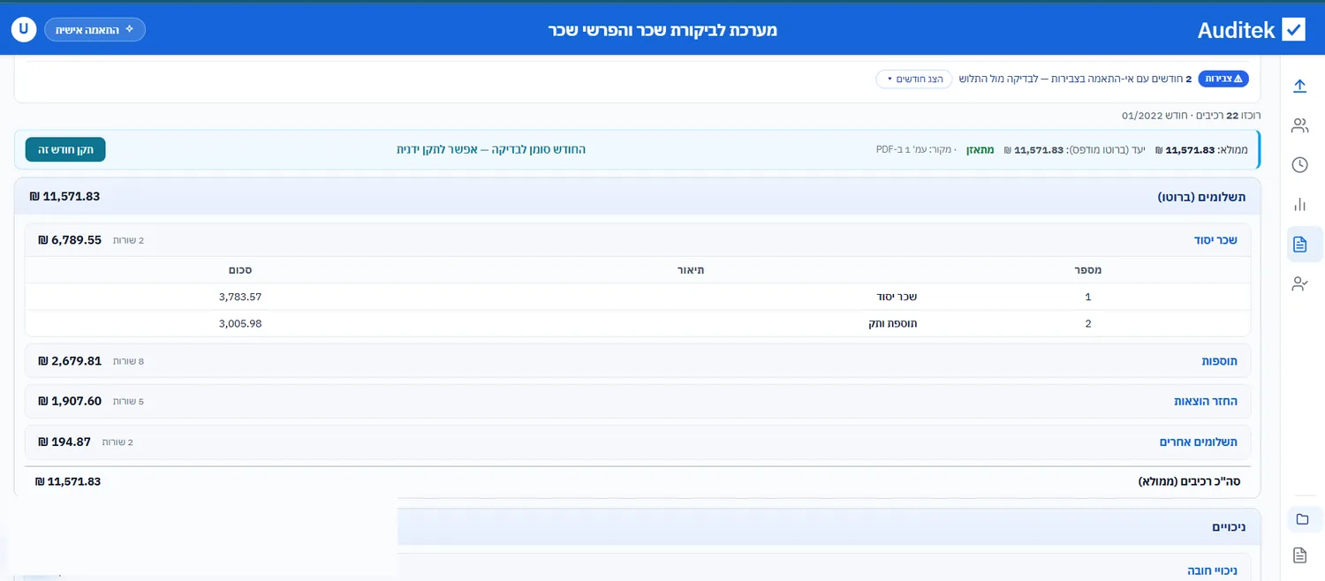Collapse the 'שכר יסוד' group

638,240
